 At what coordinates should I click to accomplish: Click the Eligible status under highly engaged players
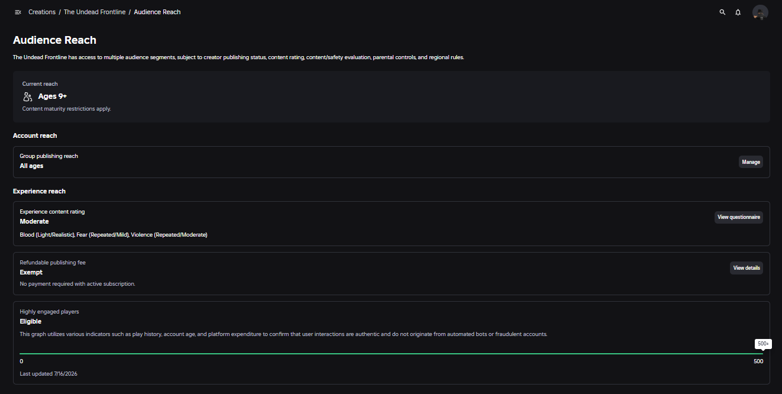(31, 322)
